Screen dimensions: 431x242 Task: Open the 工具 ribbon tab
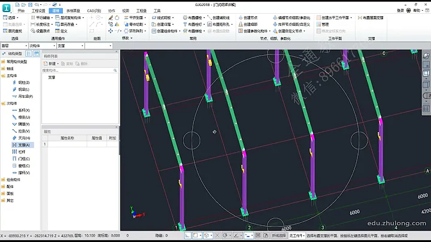click(157, 11)
